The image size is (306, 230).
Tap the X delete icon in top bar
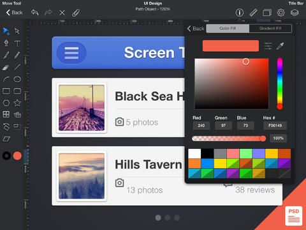coord(62,13)
